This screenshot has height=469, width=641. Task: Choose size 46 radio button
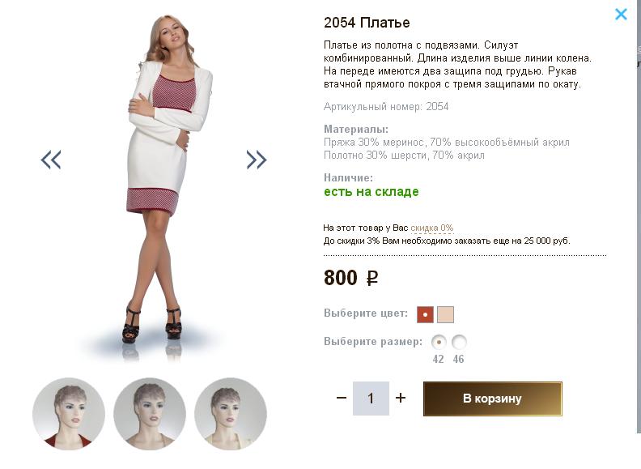point(459,342)
